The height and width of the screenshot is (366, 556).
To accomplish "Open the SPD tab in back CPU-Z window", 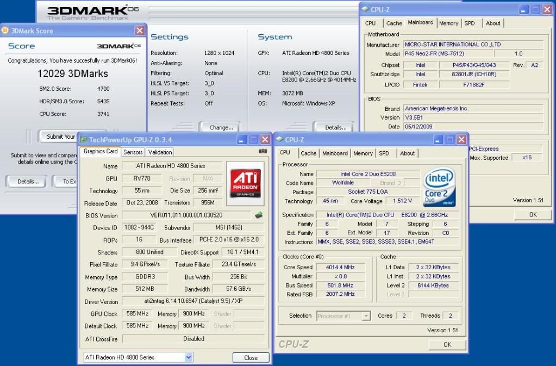I will [x=470, y=23].
